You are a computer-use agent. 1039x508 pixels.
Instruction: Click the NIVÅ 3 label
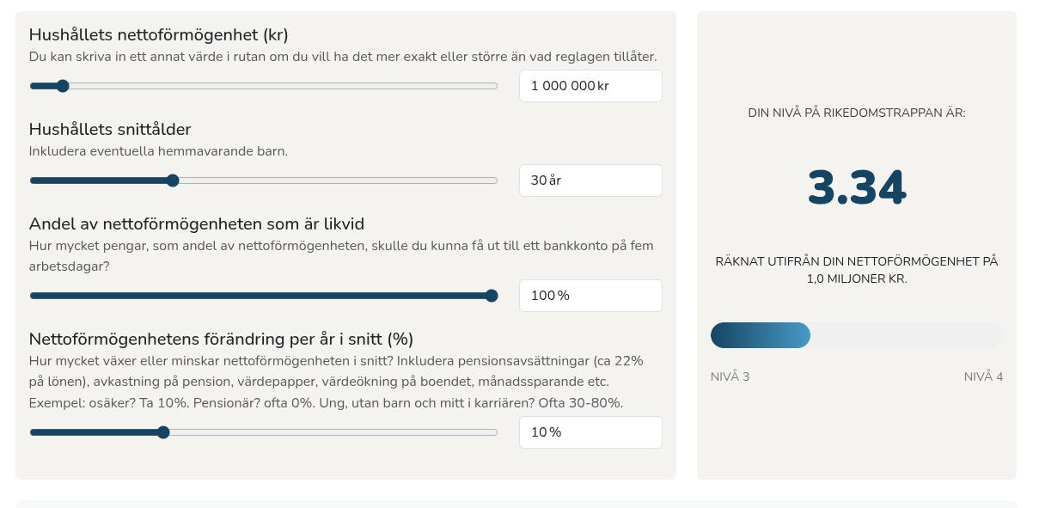click(730, 376)
